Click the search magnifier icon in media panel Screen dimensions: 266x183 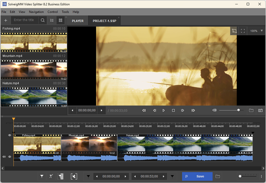(43, 20)
